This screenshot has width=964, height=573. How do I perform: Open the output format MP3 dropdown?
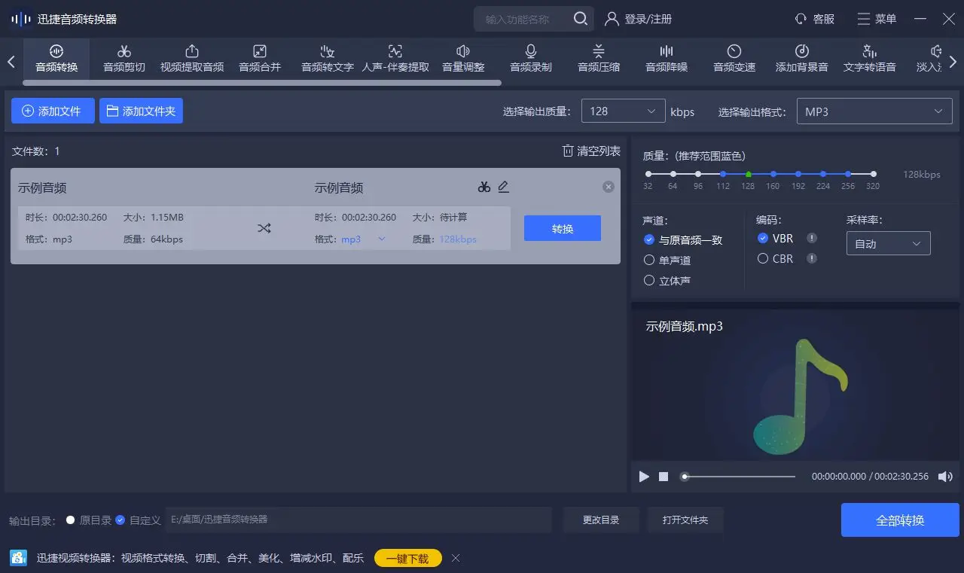point(874,111)
